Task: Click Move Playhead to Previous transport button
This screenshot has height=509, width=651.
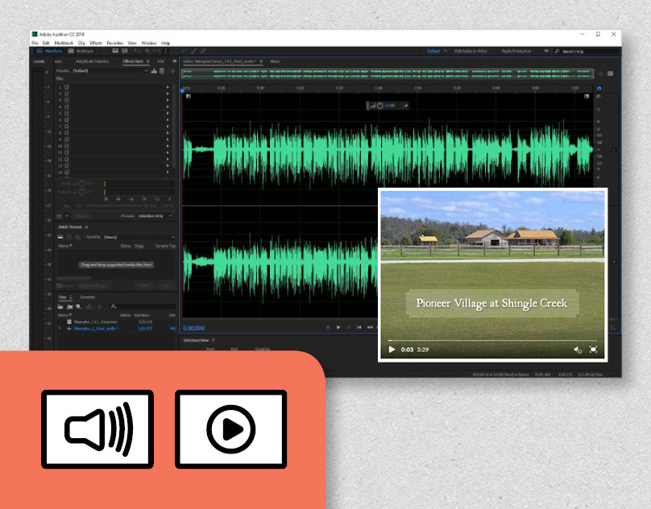Action: pyautogui.click(x=359, y=327)
